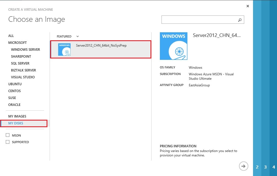Select the SUSE category
The width and height of the screenshot is (277, 176).
12,98
